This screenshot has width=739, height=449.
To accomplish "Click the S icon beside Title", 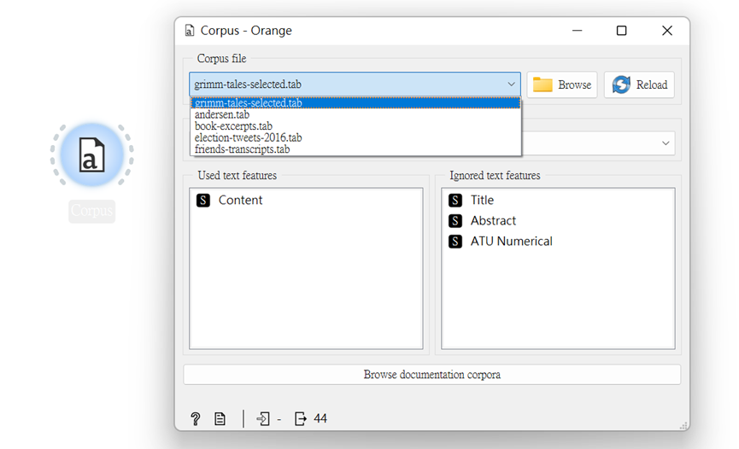I will [x=455, y=201].
